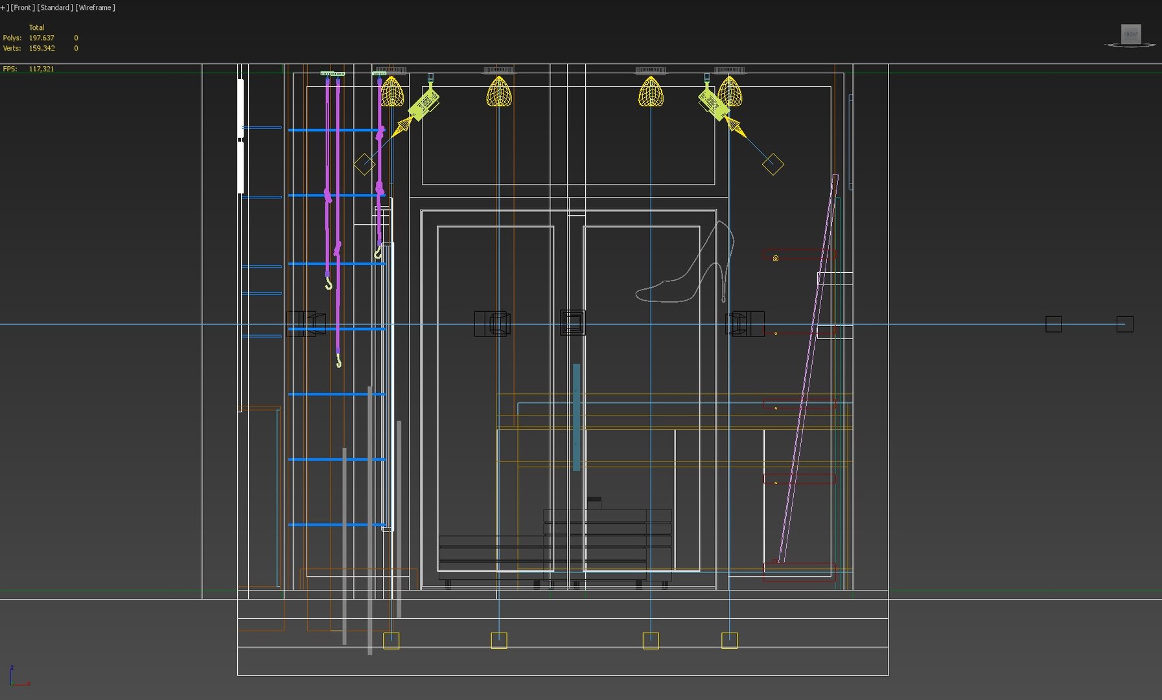This screenshot has height=700, width=1162.
Task: Open the [Wireframe] shading mode menu
Action: 95,8
